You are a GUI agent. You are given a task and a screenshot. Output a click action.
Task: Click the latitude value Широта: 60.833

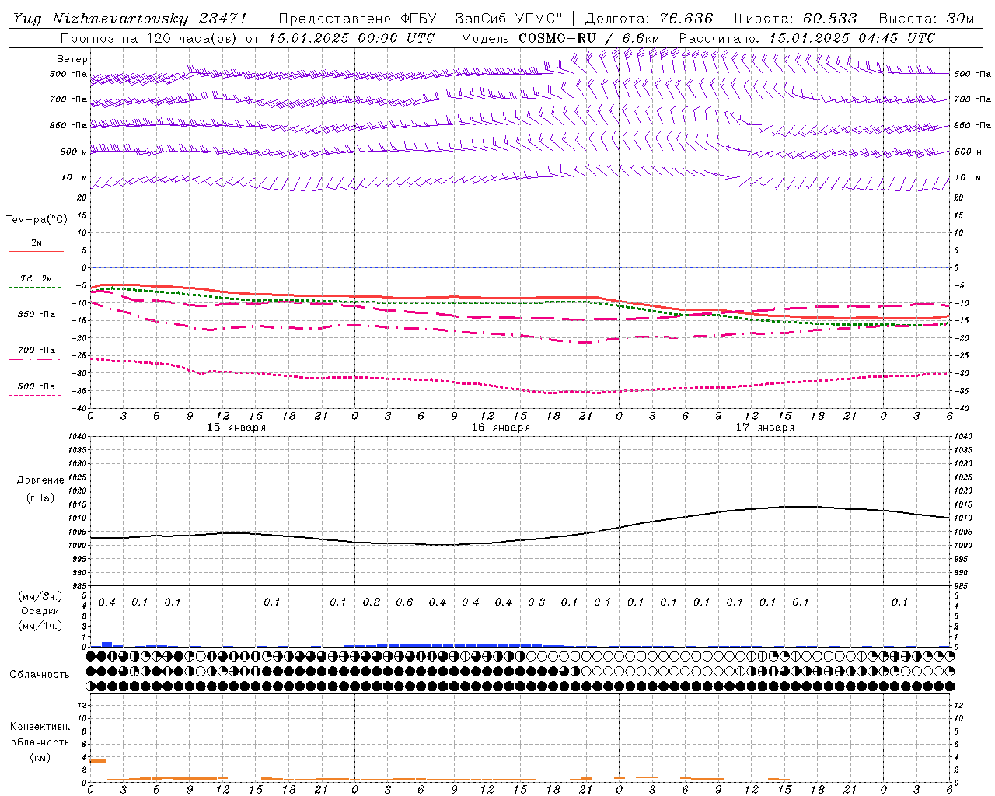point(796,19)
